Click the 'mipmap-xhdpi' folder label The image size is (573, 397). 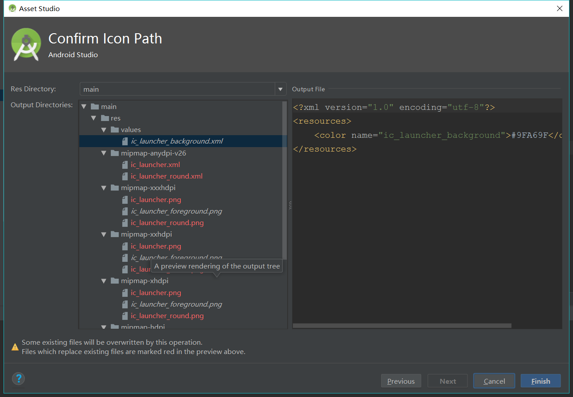pyautogui.click(x=144, y=281)
